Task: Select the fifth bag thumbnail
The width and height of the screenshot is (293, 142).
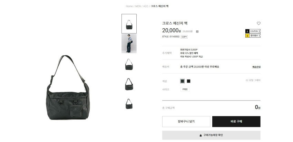Action: 129,104
